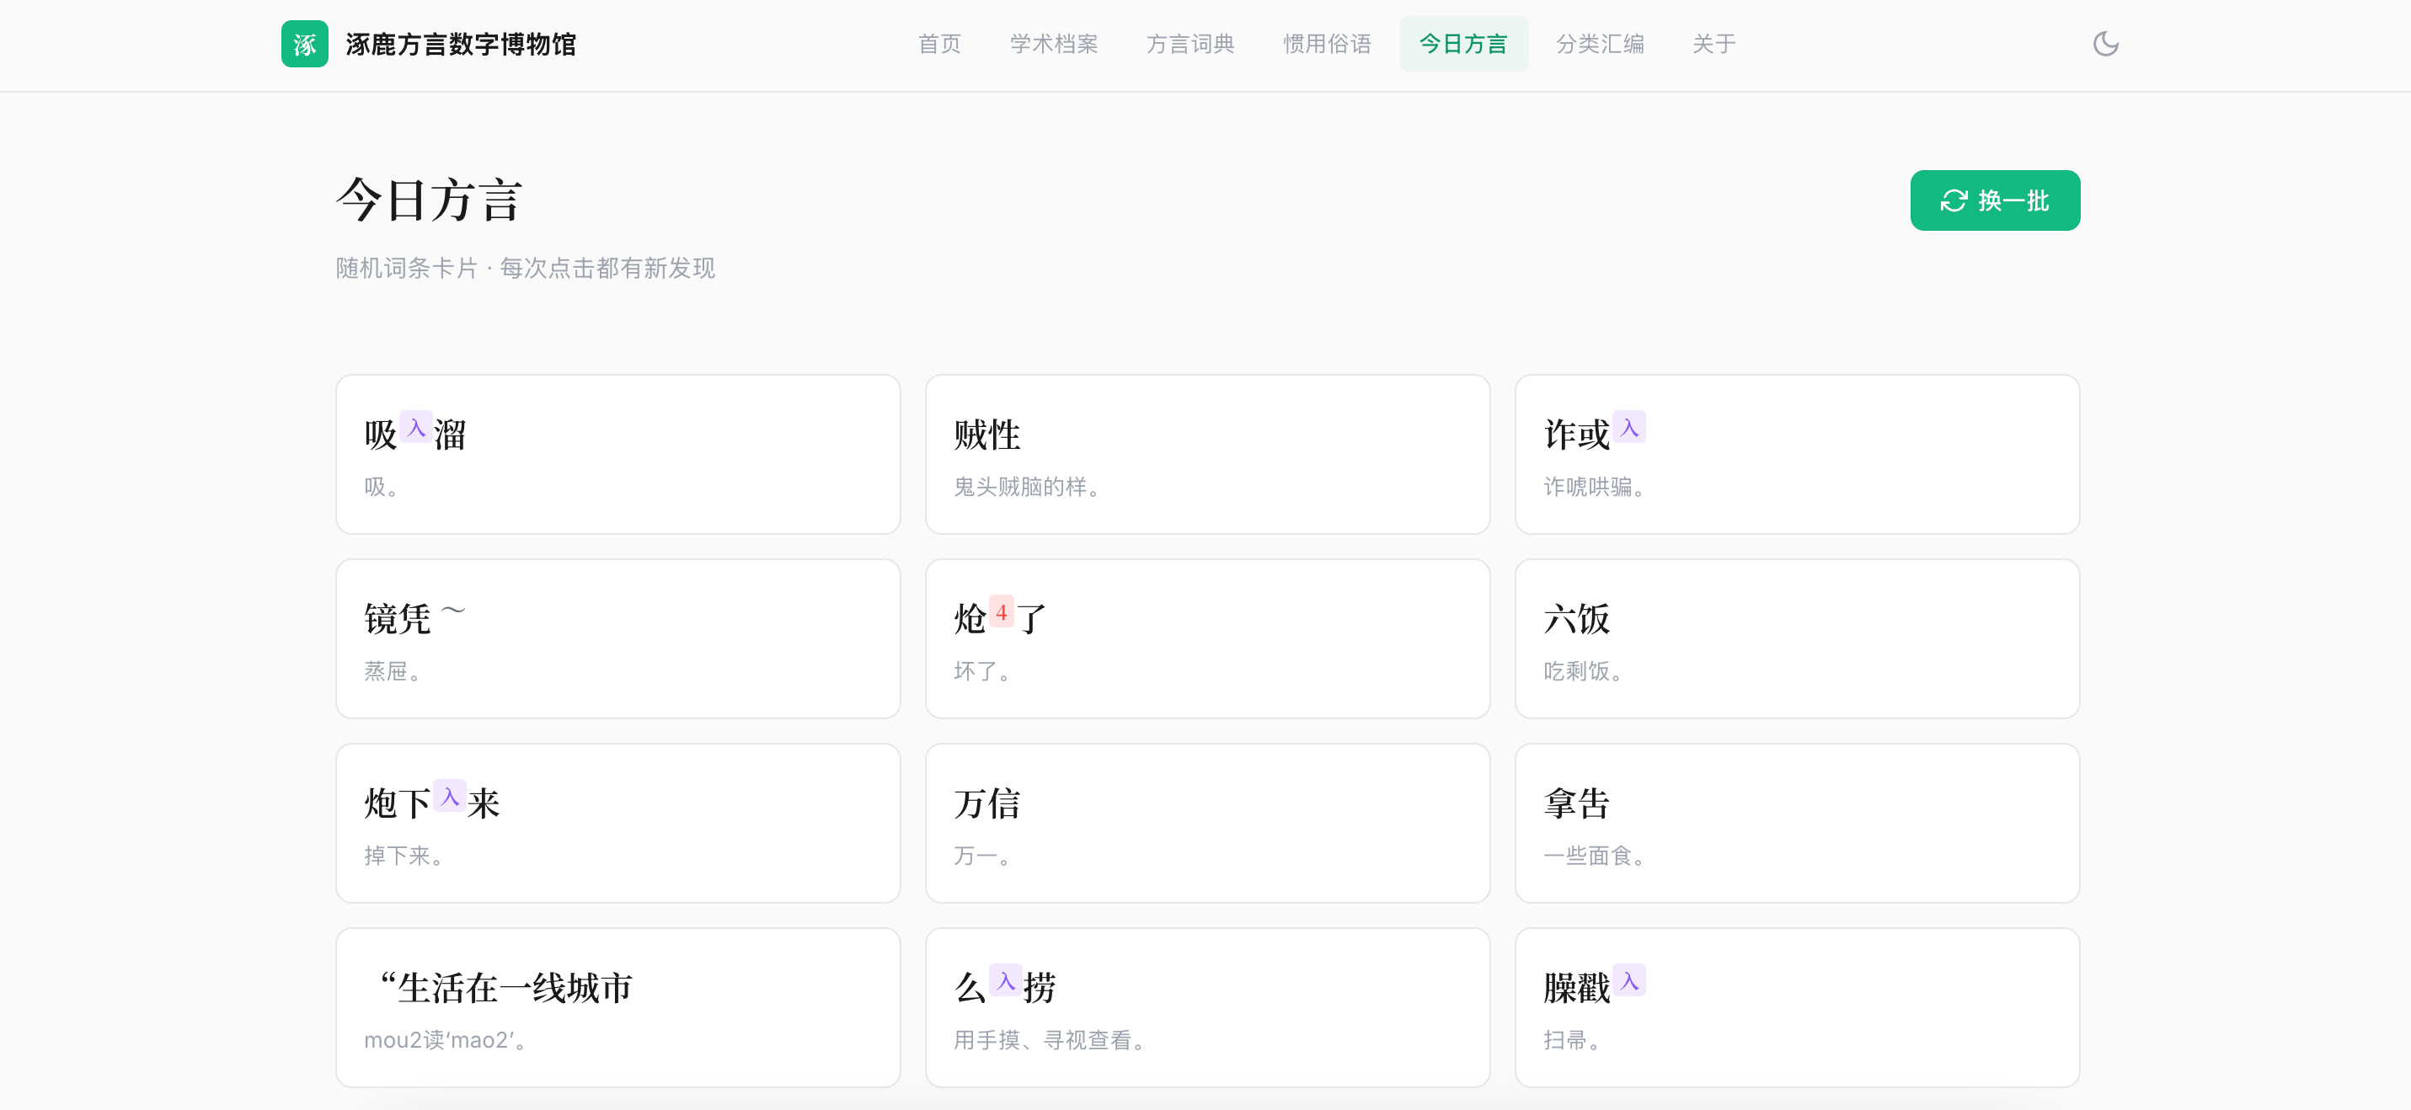The width and height of the screenshot is (2411, 1110).
Task: Click the 涿鹿方言数字博物馆 site title
Action: click(461, 44)
